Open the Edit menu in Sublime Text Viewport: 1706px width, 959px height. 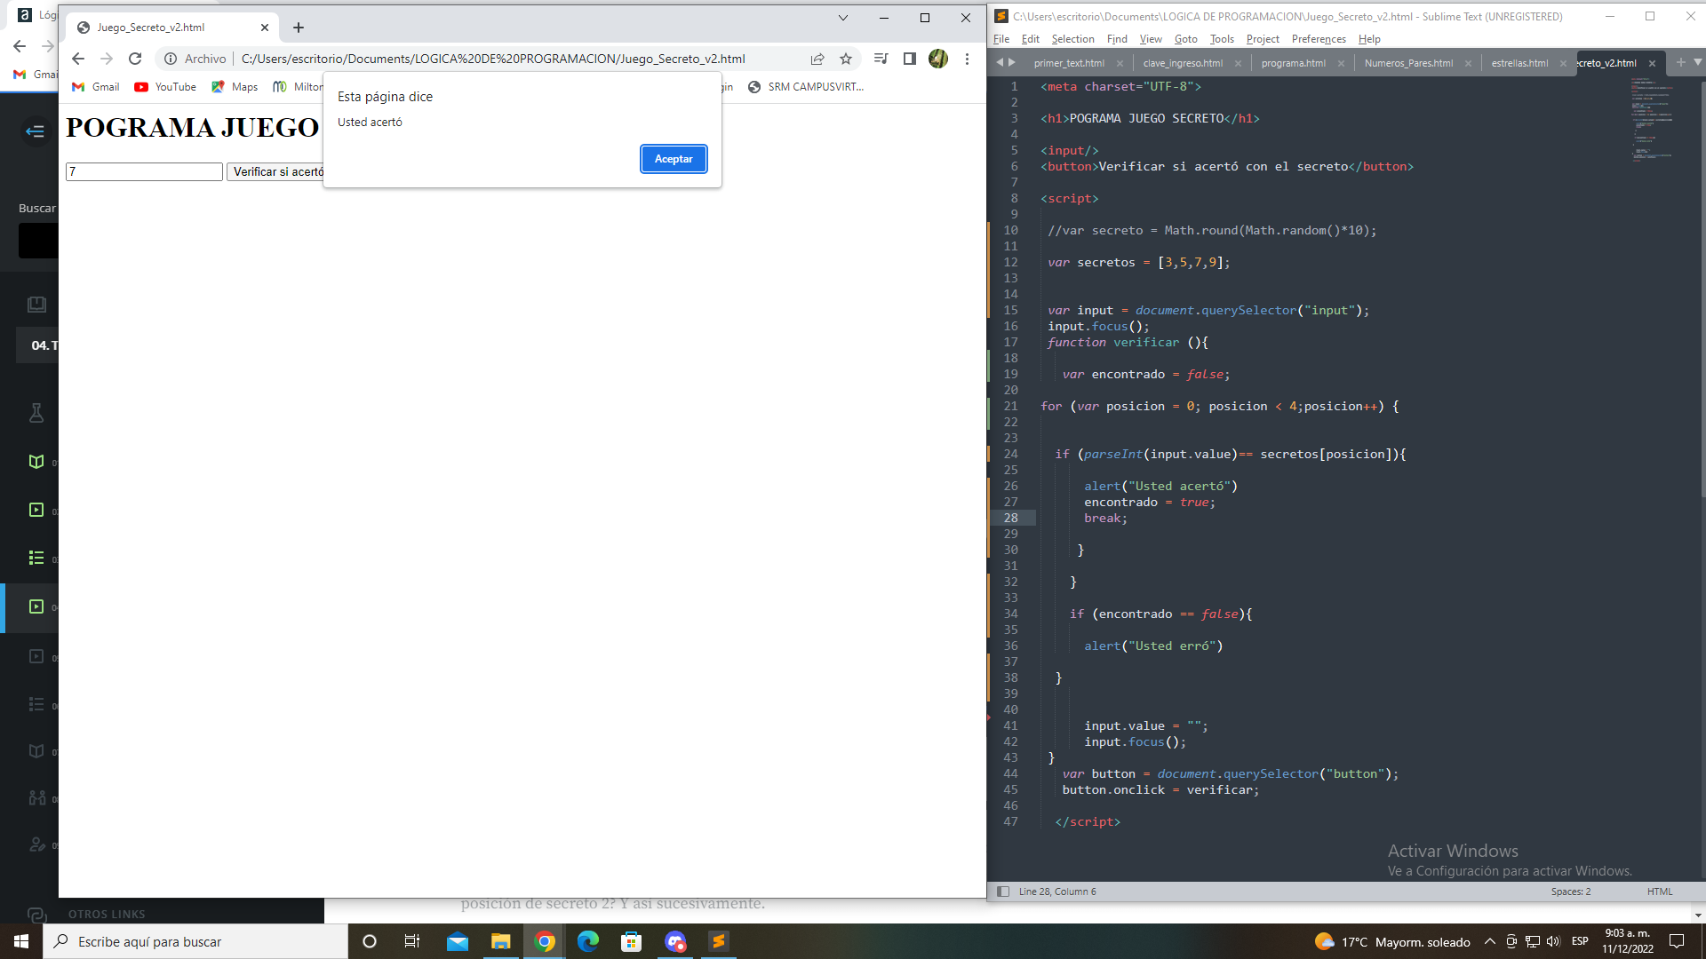pos(1031,39)
